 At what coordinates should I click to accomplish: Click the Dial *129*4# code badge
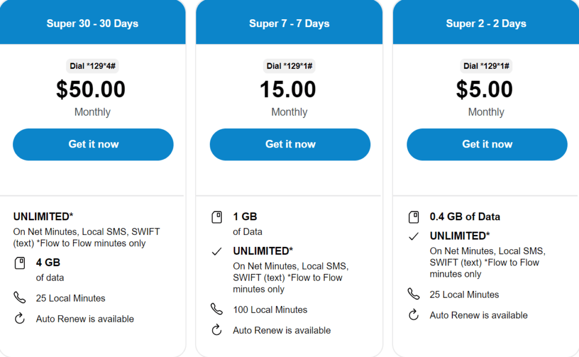(x=92, y=66)
